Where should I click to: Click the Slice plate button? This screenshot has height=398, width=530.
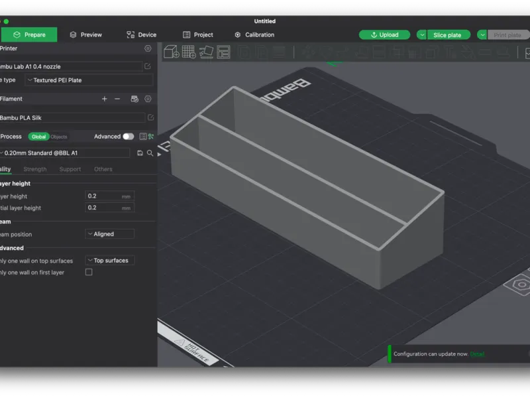449,35
